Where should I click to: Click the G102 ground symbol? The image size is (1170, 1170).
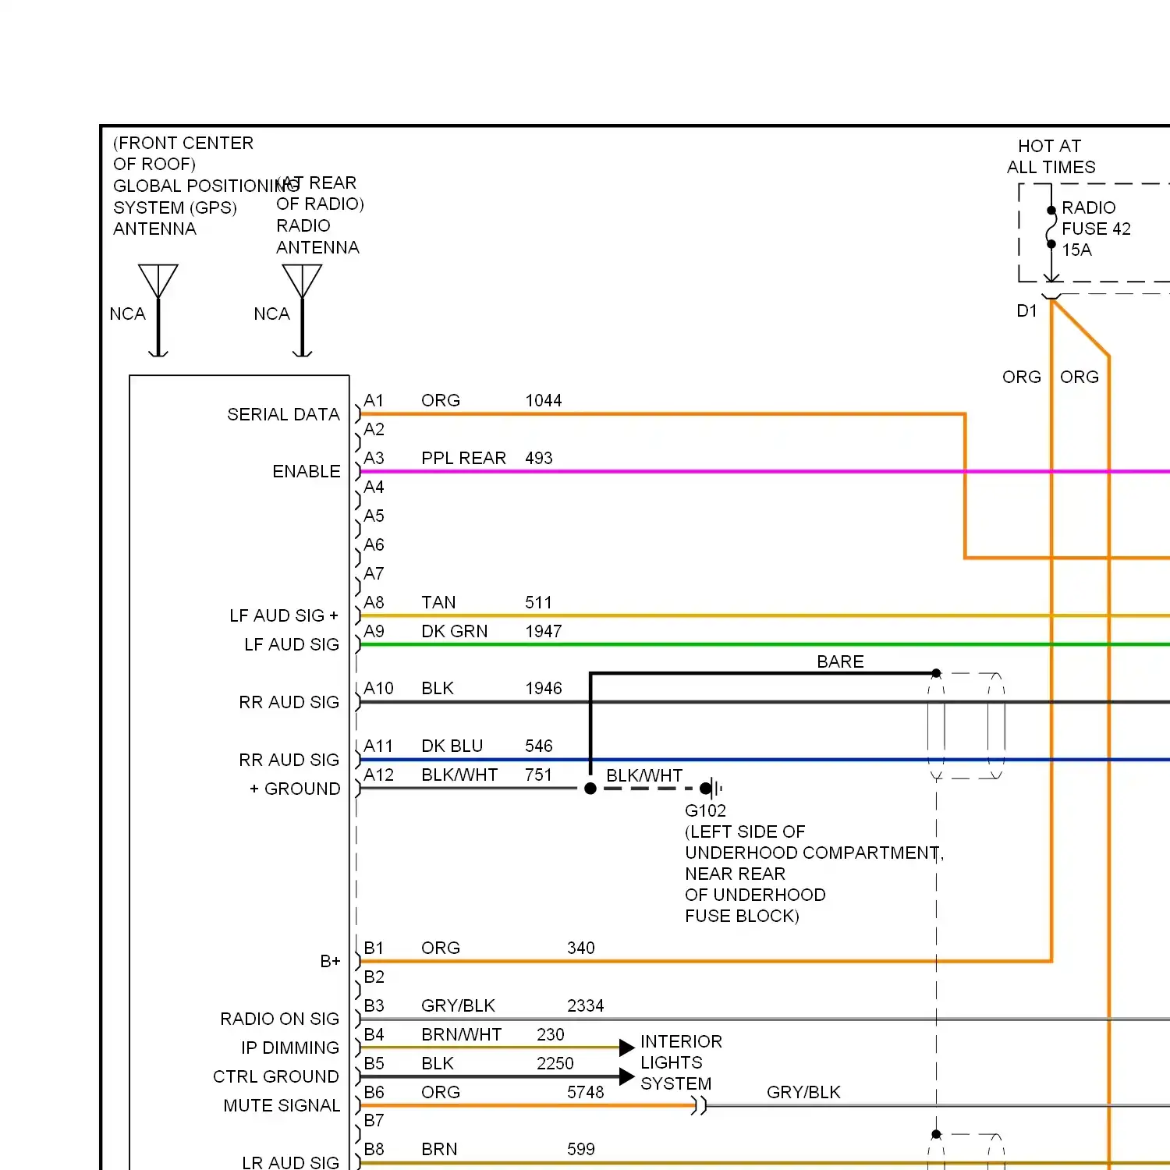pos(713,789)
